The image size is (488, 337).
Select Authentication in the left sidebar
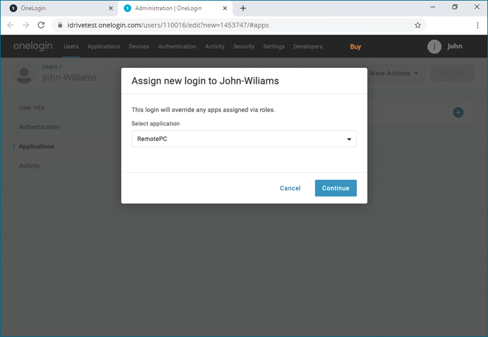(39, 127)
